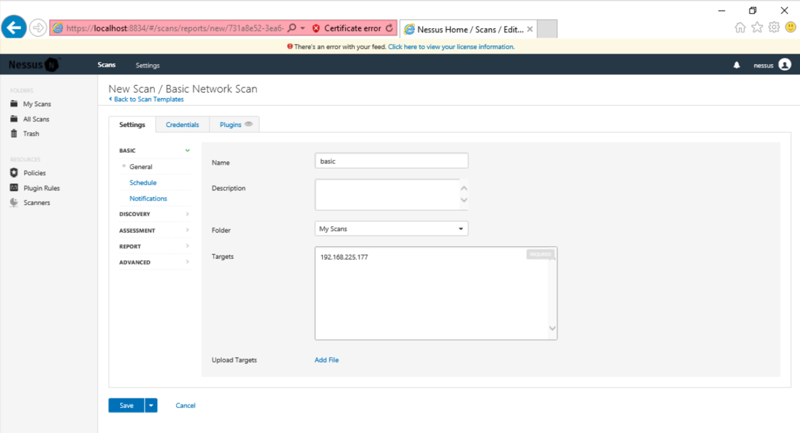Open Policies in the sidebar
The width and height of the screenshot is (800, 433).
pyautogui.click(x=35, y=173)
